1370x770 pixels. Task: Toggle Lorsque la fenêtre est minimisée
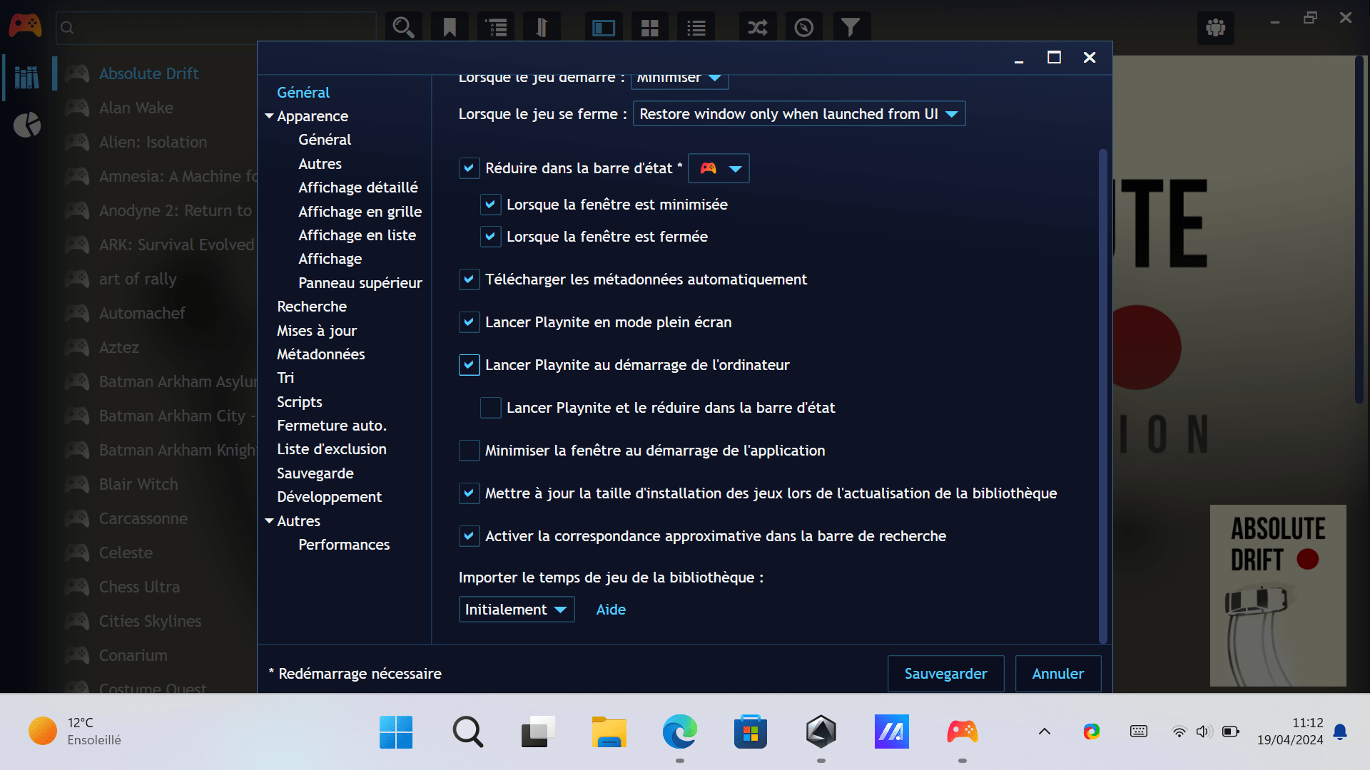490,205
